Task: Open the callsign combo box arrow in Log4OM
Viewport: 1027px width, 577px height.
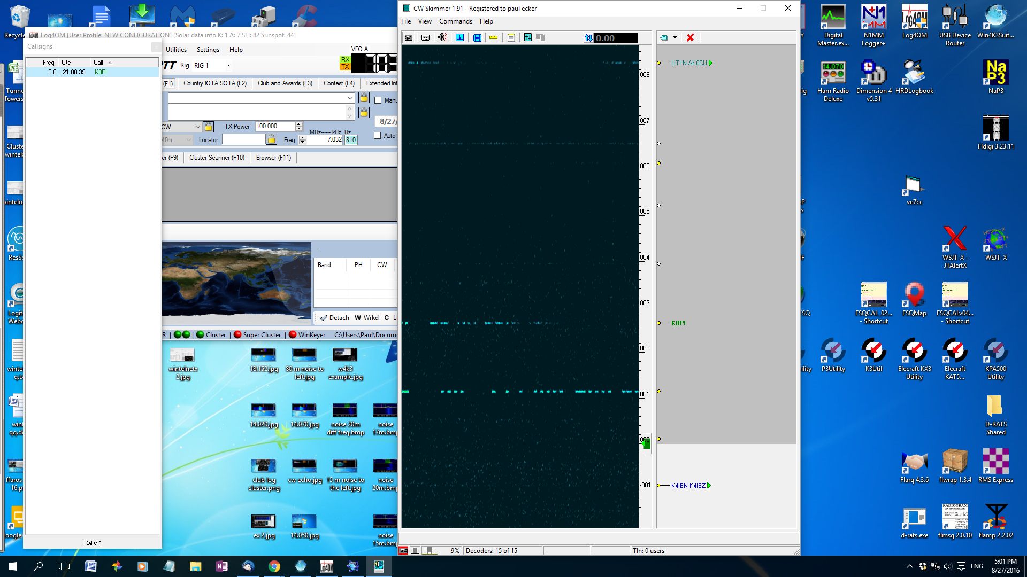Action: (x=350, y=98)
